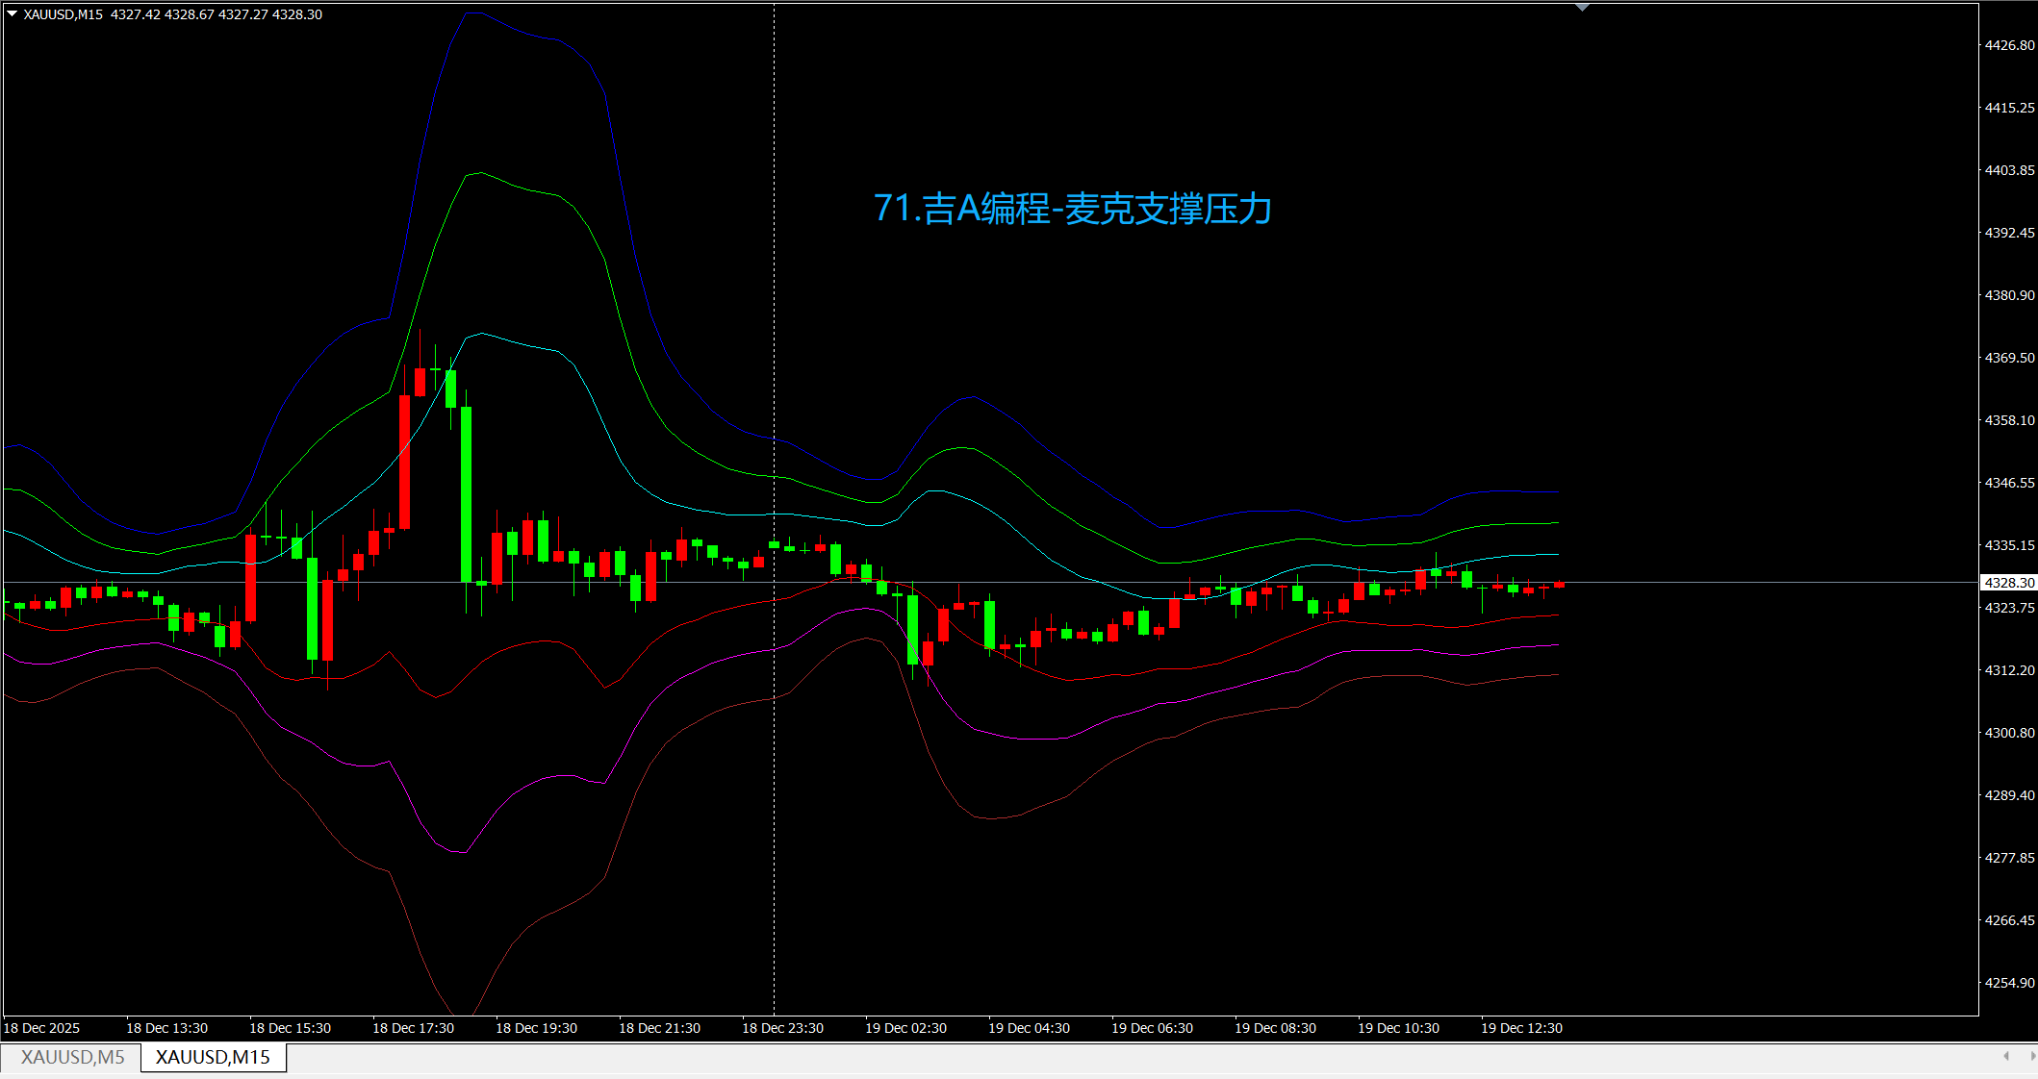
Task: Click the chart title text XAUUSD,M15 with OHLC values
Action: coord(173,14)
